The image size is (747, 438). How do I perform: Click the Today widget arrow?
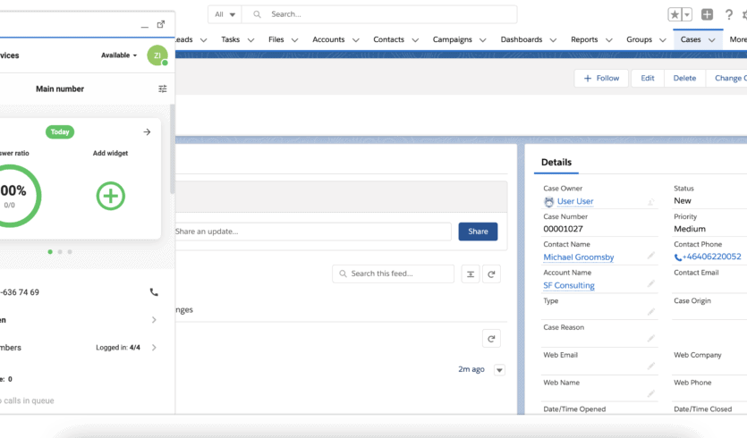(x=147, y=132)
